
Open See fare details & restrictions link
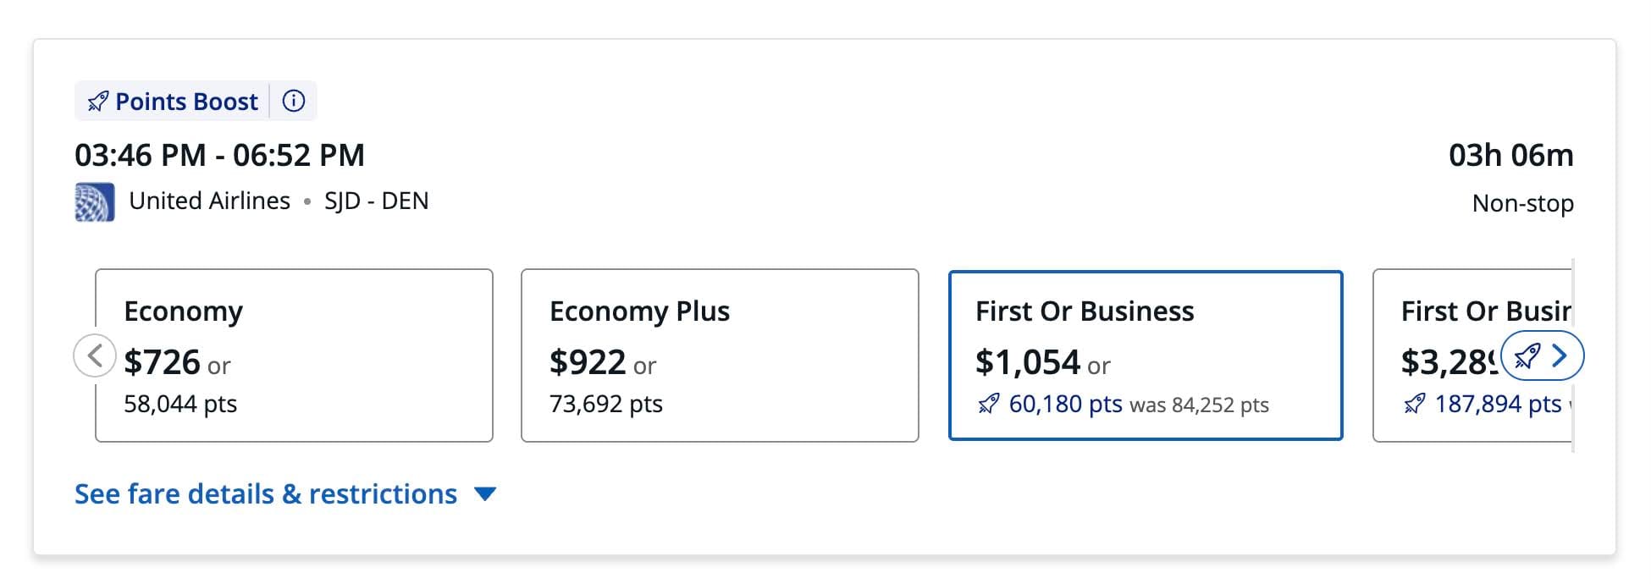[x=266, y=494]
